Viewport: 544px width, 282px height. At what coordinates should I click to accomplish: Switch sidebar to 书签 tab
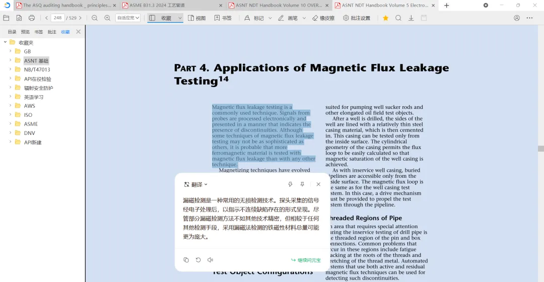[x=38, y=32]
